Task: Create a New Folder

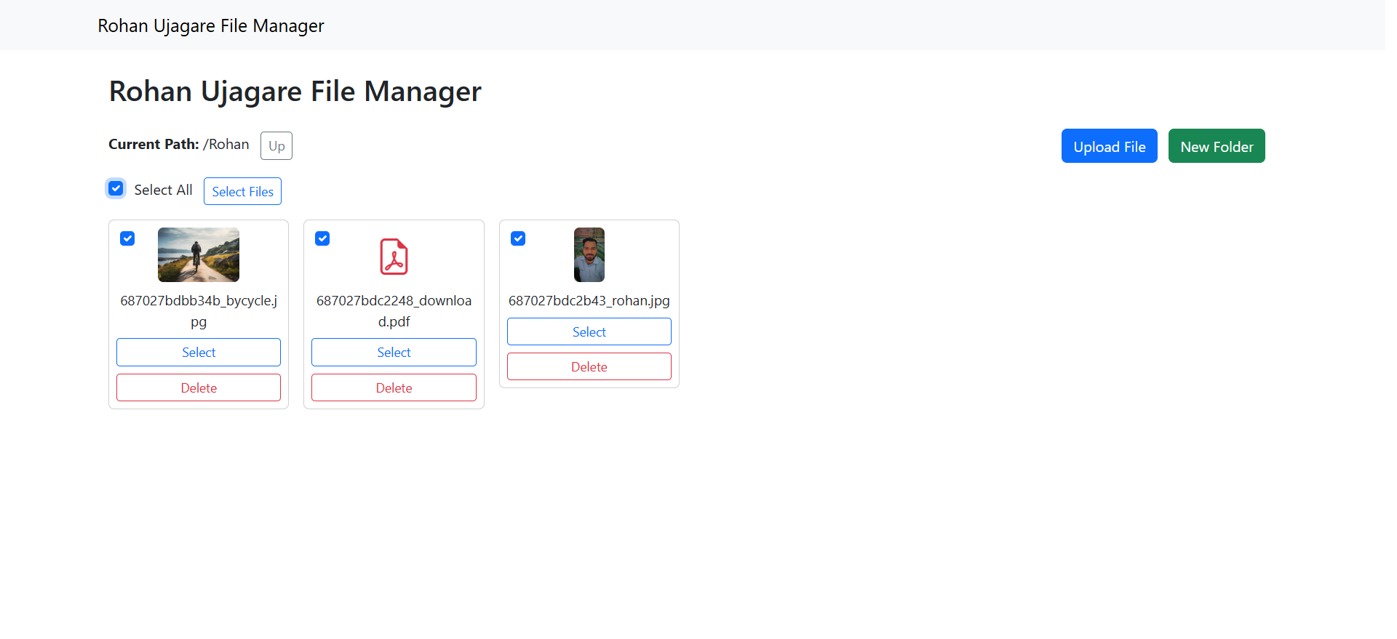Action: click(1216, 146)
